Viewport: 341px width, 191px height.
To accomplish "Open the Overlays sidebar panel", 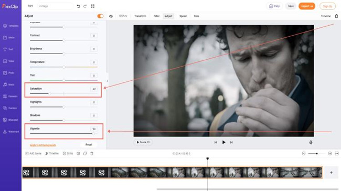I will [x=10, y=108].
